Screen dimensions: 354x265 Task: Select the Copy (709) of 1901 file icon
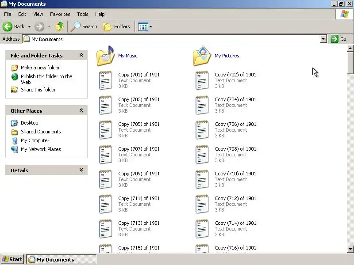(x=105, y=180)
